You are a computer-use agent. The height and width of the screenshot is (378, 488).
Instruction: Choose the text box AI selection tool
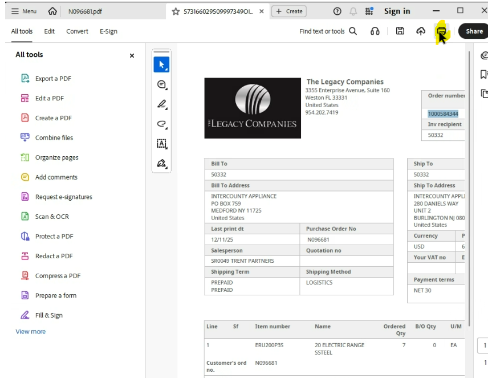(x=161, y=144)
